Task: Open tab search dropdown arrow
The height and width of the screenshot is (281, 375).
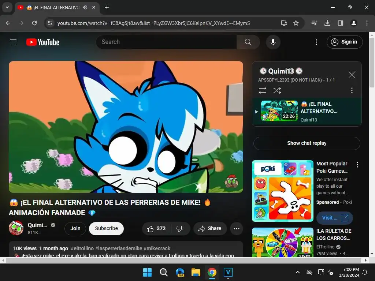Action: tap(7, 7)
